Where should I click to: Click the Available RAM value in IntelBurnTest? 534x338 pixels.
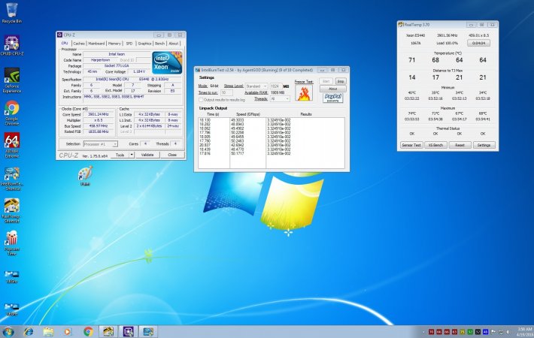point(278,92)
